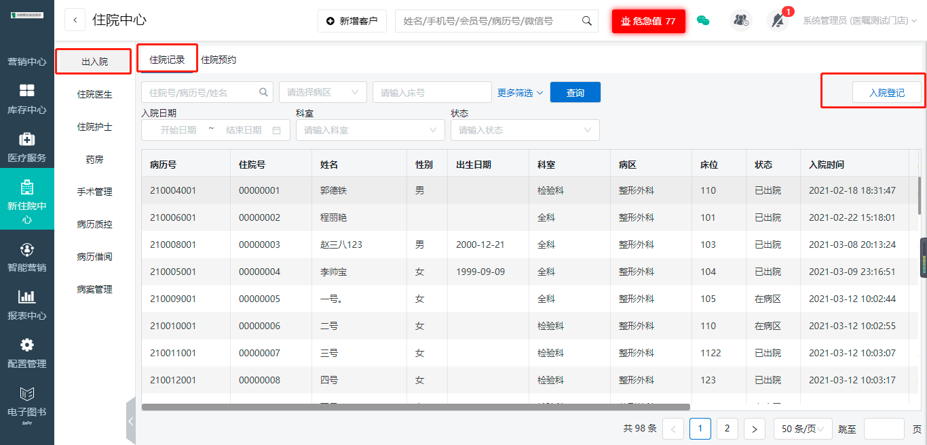Viewport: 927px width, 445px height.
Task: Select the row for 李帅宝
Action: 529,272
